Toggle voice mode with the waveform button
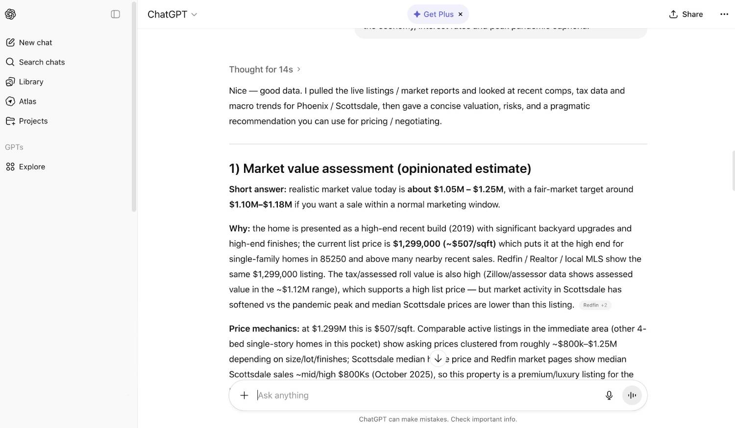Image resolution: width=735 pixels, height=428 pixels. (x=632, y=395)
